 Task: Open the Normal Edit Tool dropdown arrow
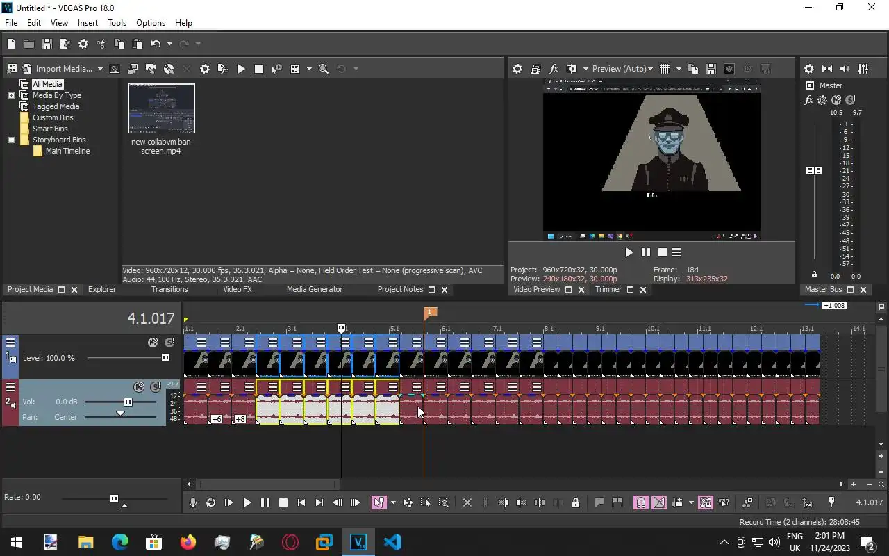(393, 502)
